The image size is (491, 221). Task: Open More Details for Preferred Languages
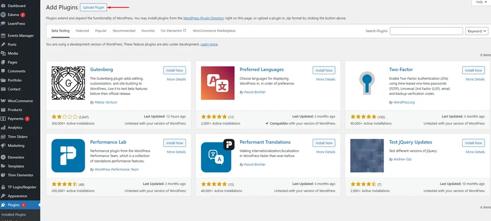pos(326,80)
